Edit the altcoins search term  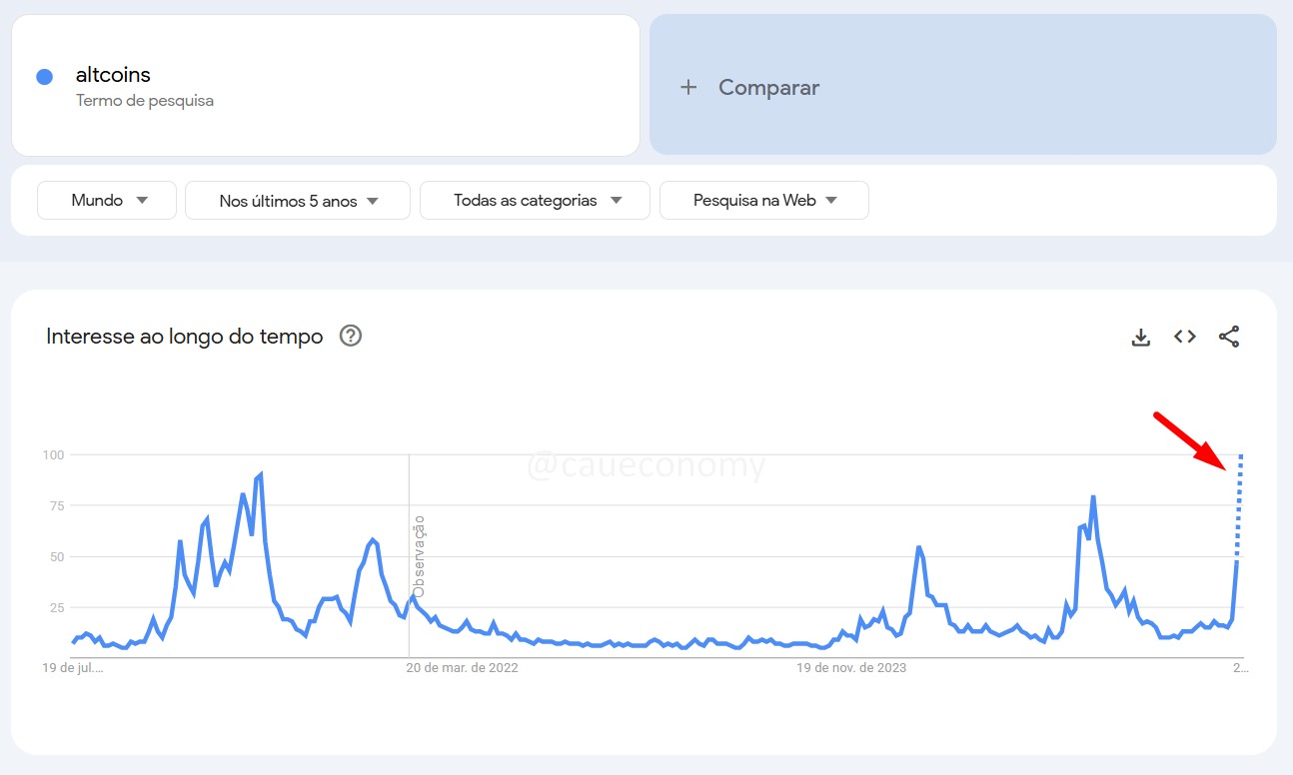point(113,75)
